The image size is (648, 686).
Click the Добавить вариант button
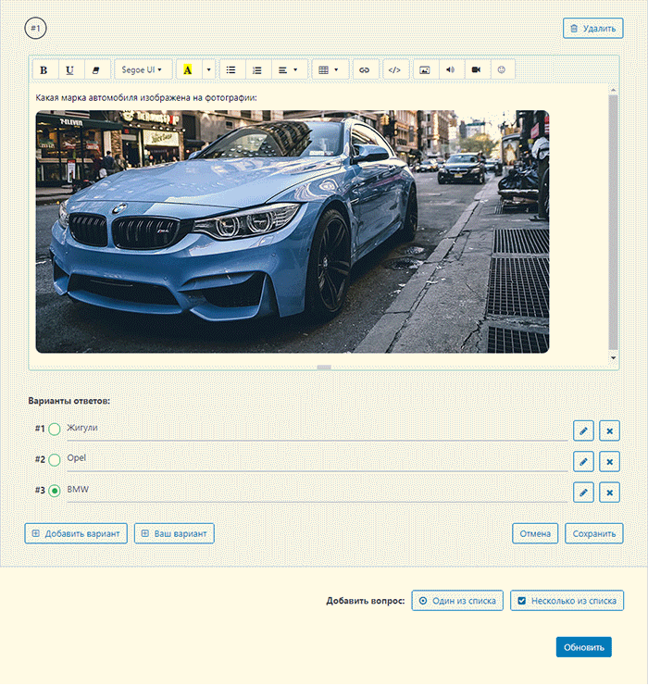pos(76,534)
